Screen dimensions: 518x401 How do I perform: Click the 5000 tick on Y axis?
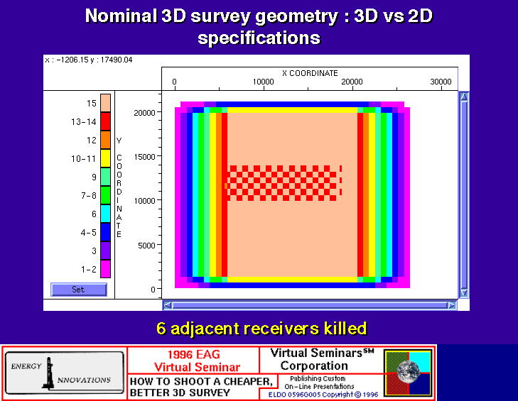(146, 246)
